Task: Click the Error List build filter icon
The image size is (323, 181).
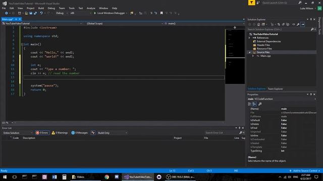Action: pos(93,133)
